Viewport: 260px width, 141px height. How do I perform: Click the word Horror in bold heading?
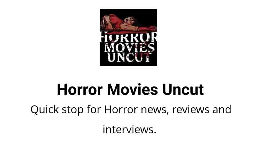tap(80, 89)
